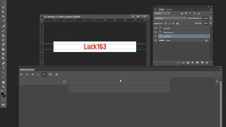Select the Eraser tool
This screenshot has height=127, width=226.
3,44
